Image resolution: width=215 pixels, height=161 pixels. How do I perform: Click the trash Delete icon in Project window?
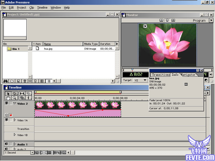coord(25,81)
